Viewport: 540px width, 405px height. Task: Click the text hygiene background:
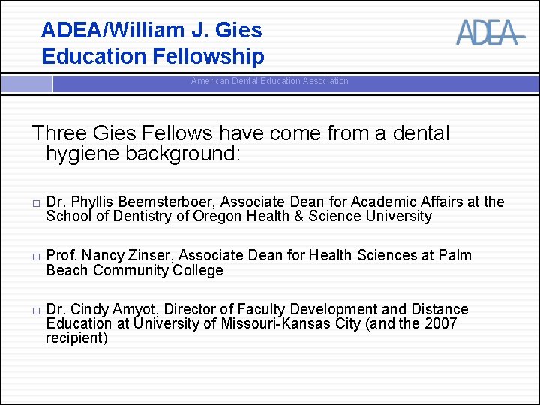click(143, 153)
